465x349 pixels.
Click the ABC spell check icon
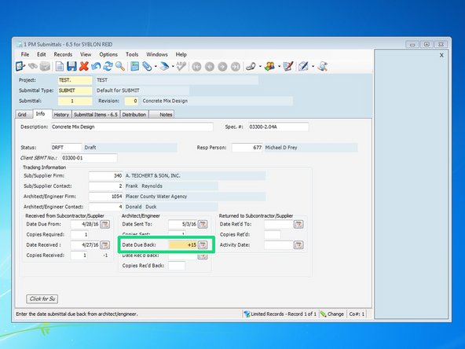tap(181, 66)
